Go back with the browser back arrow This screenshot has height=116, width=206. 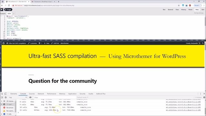(2, 5)
